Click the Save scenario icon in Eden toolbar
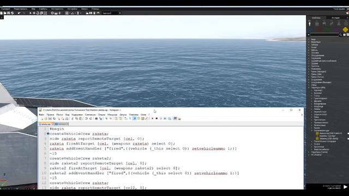 (x=9, y=13)
